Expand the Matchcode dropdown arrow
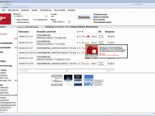Screen dimensions: 155x116 pyautogui.click(x=46, y=16)
